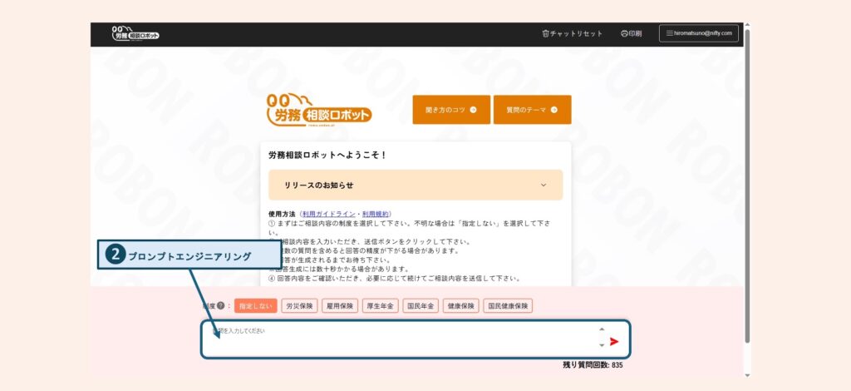This screenshot has width=851, height=391.
Task: Click arrow icon on 質問のテーマ button
Action: [x=554, y=110]
